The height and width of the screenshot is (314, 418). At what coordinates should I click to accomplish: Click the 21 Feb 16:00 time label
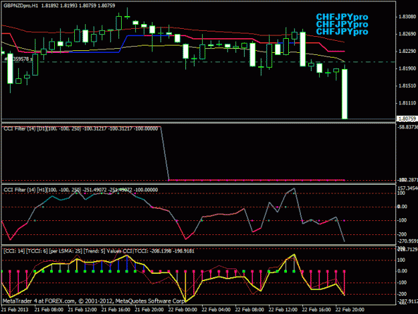click(x=116, y=309)
